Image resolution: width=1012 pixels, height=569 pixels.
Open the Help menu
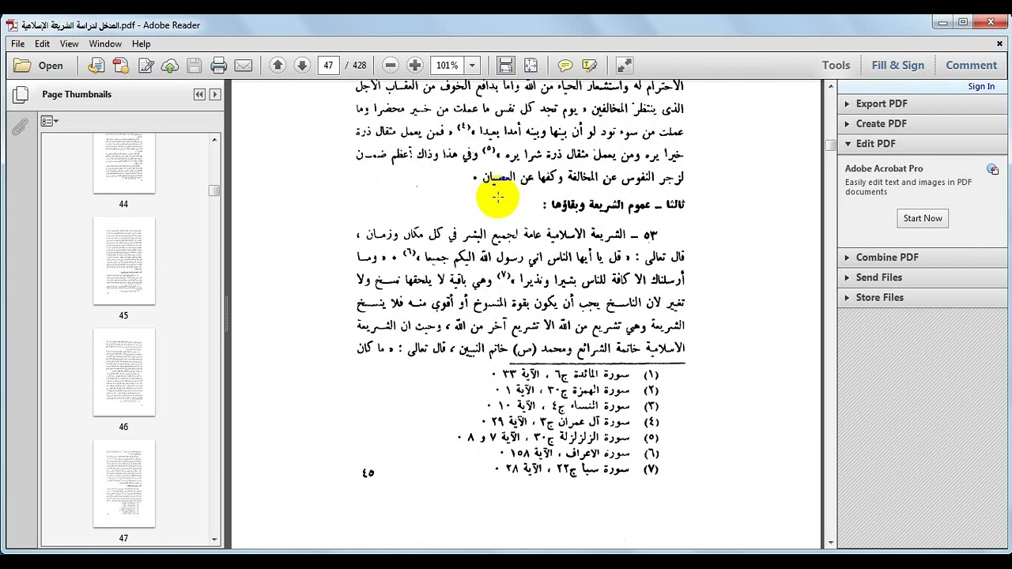click(141, 44)
